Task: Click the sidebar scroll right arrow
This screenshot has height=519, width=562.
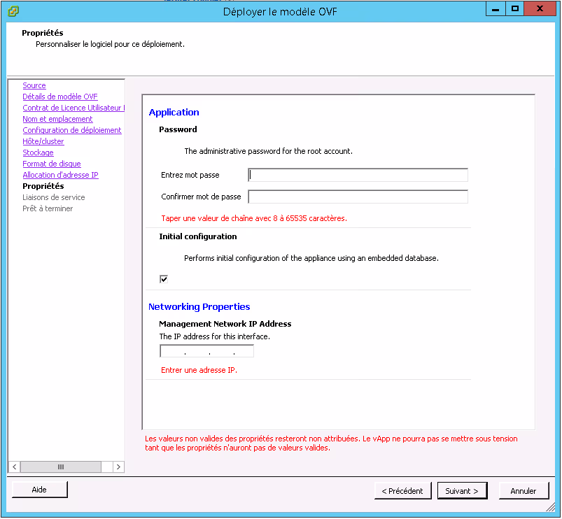Action: pos(118,467)
